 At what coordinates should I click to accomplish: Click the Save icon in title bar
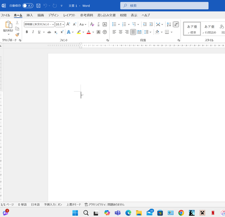(x=38, y=6)
